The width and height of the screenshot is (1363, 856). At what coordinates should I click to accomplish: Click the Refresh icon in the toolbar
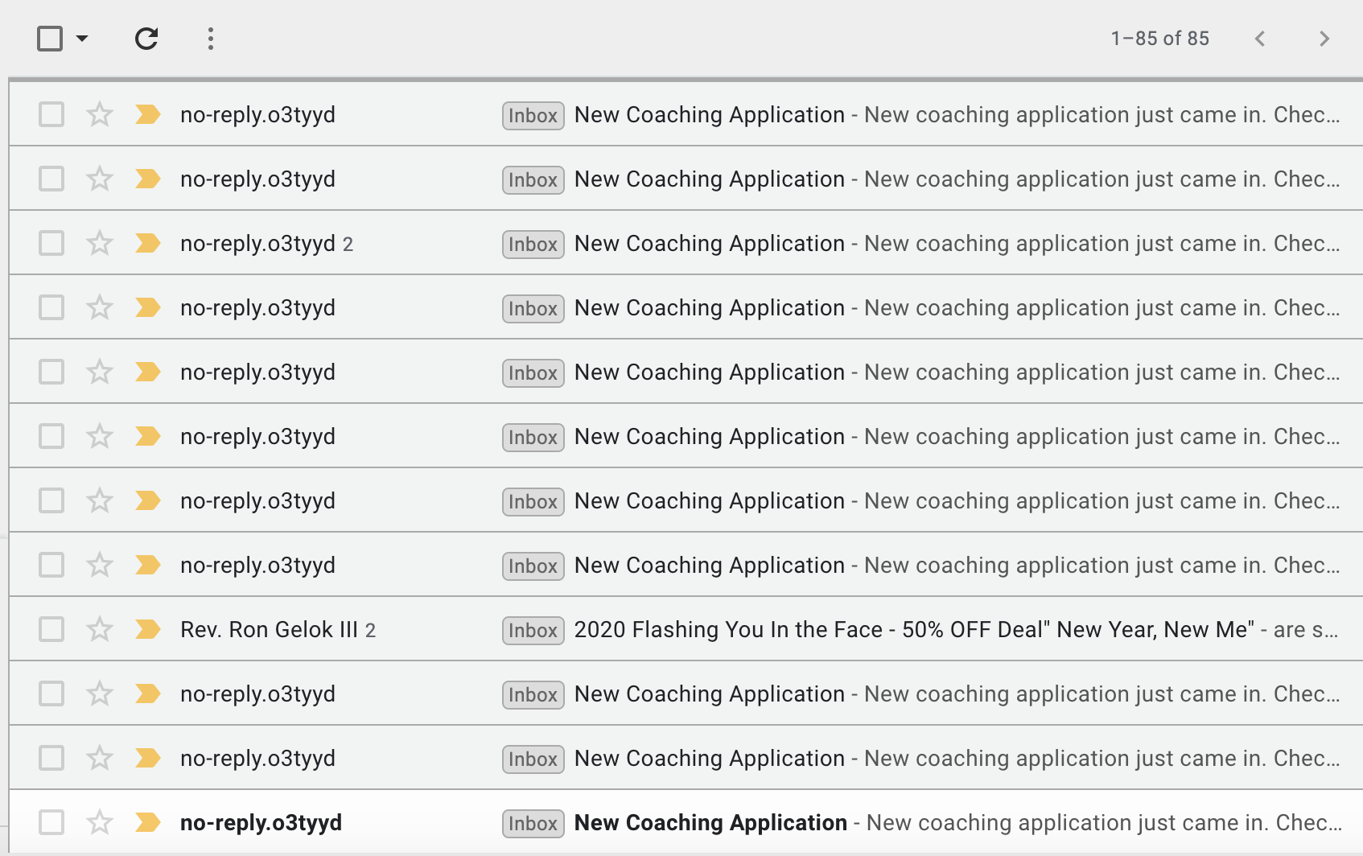coord(146,39)
